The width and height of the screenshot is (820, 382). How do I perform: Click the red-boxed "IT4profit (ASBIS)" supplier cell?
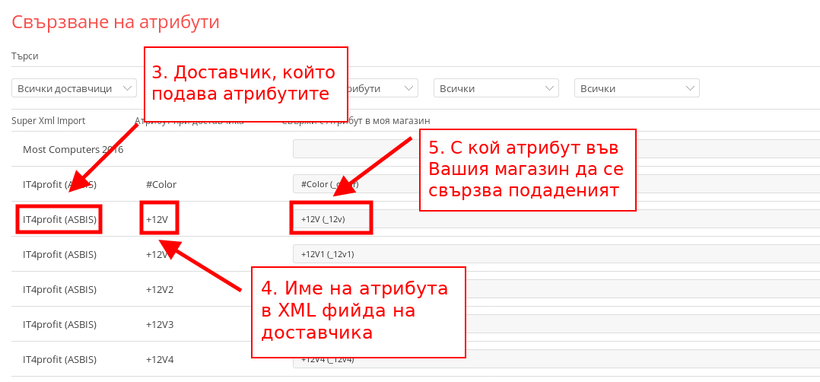59,219
